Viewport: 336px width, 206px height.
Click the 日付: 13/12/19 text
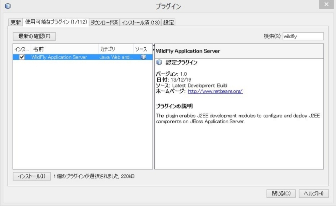pos(174,80)
